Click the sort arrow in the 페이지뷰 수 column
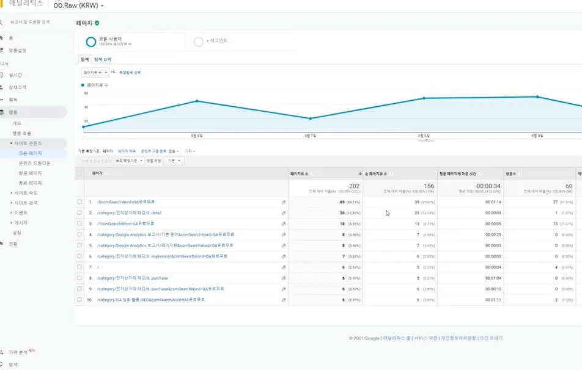The image size is (582, 370). (360, 173)
